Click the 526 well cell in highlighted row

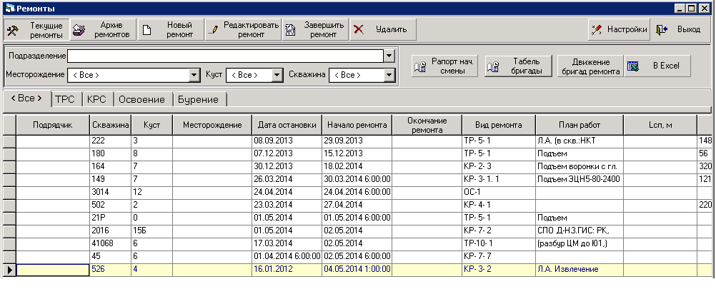coord(111,270)
